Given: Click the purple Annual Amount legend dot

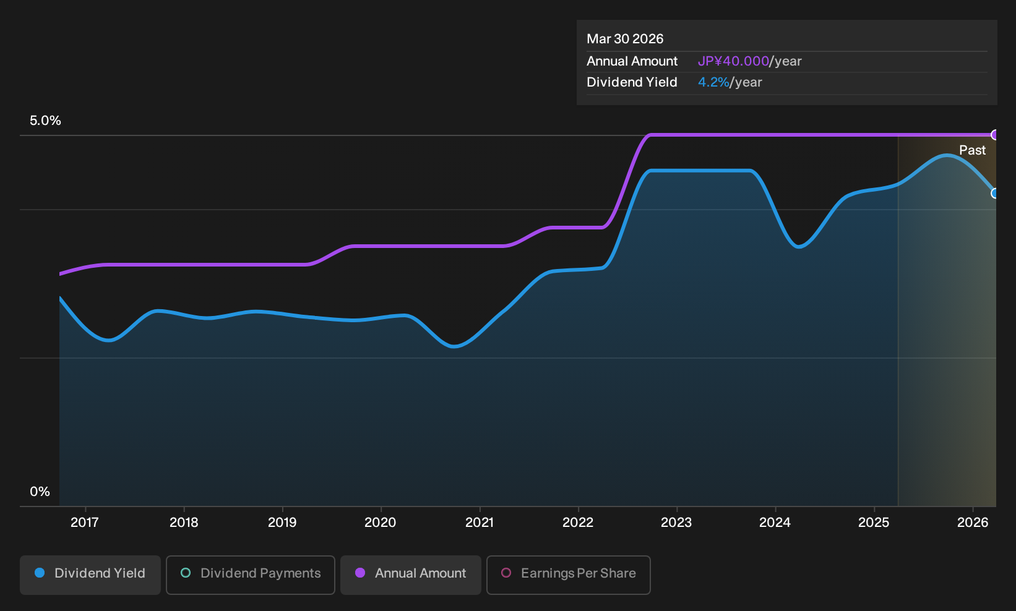Looking at the screenshot, I should (360, 573).
